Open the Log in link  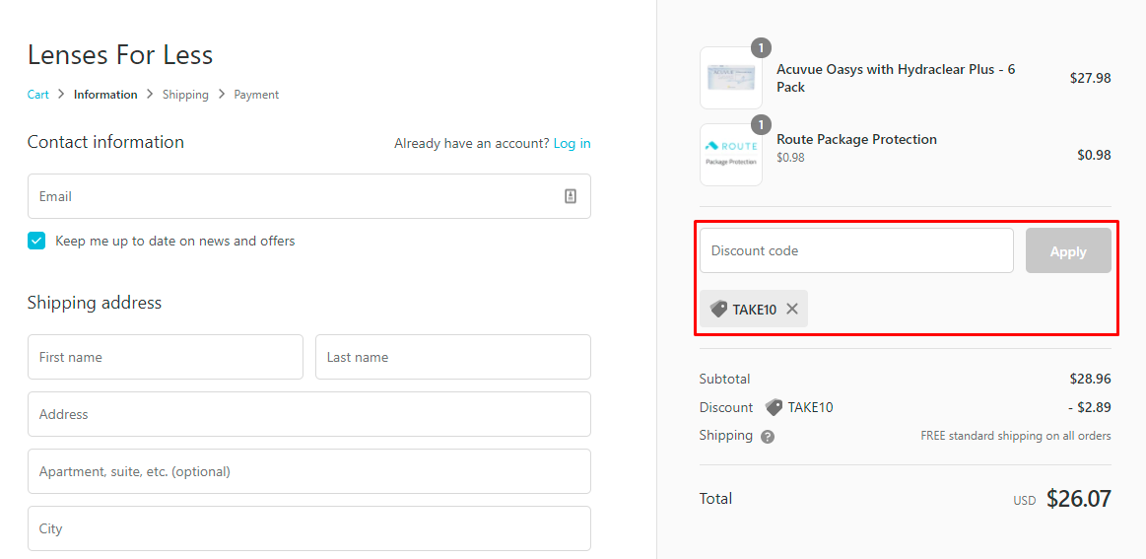click(x=573, y=143)
